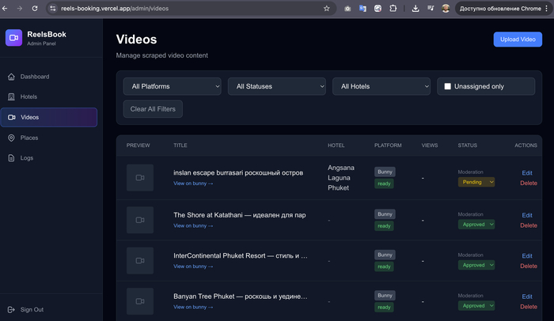The image size is (554, 321).
Task: Click the Logs document icon in sidebar
Action: [x=11, y=157]
